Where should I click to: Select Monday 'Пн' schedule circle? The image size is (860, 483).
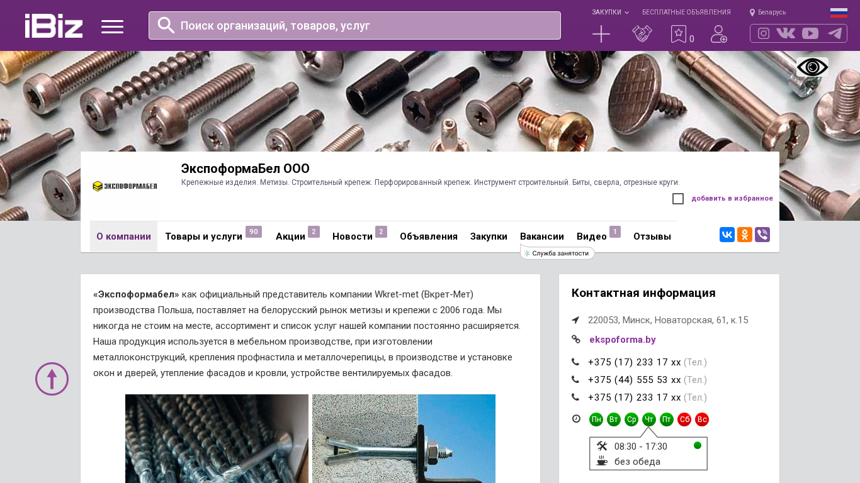596,419
